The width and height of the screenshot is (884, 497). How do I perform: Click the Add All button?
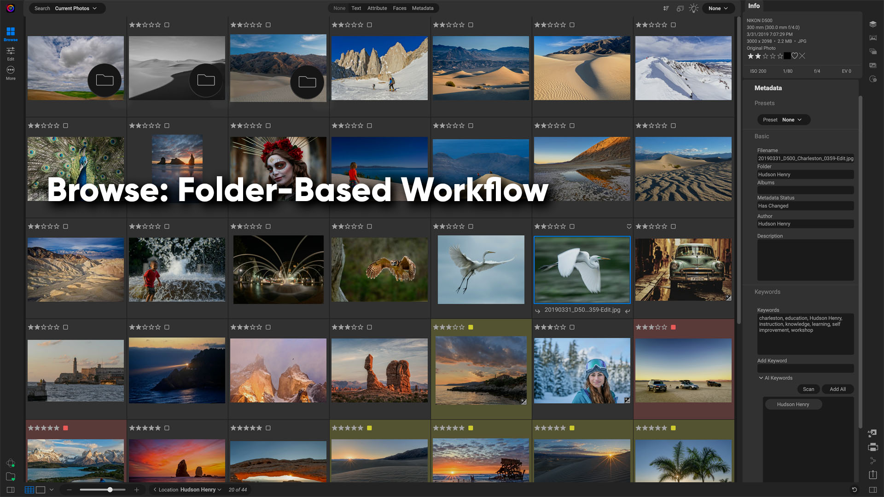point(837,389)
